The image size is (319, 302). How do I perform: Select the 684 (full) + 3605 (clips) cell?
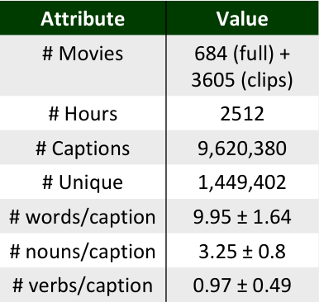(242, 65)
